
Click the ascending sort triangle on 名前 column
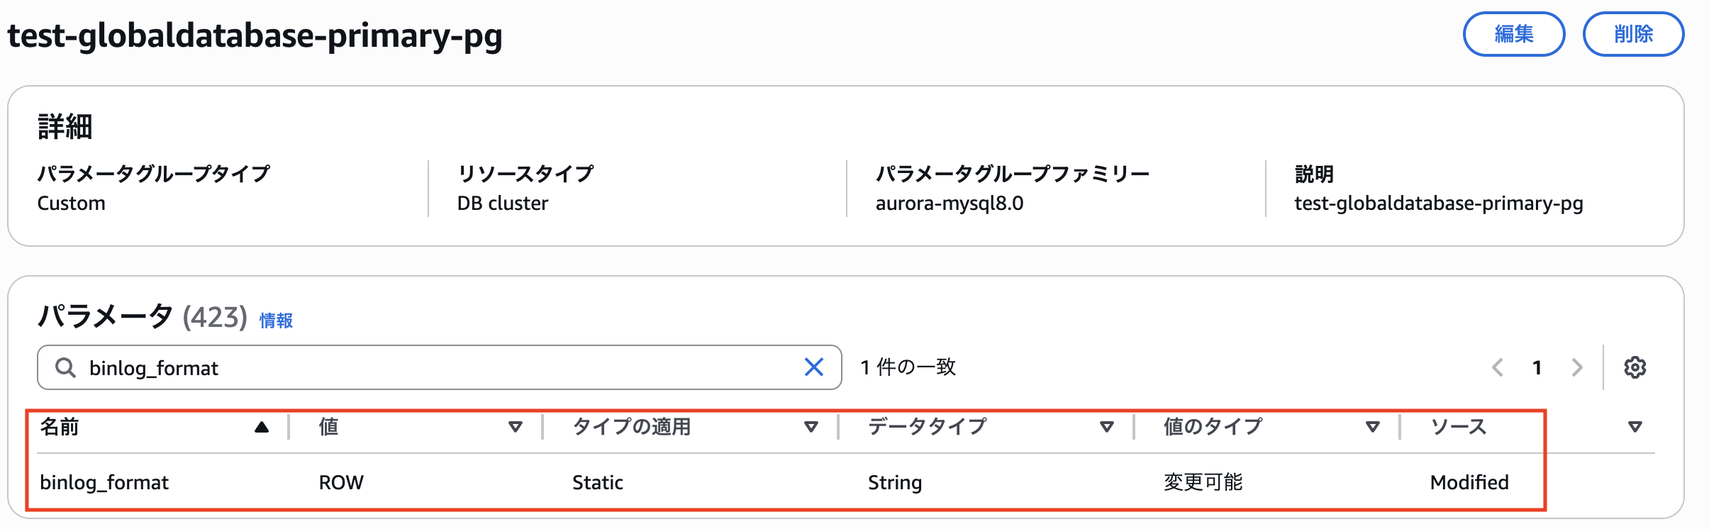tap(260, 426)
